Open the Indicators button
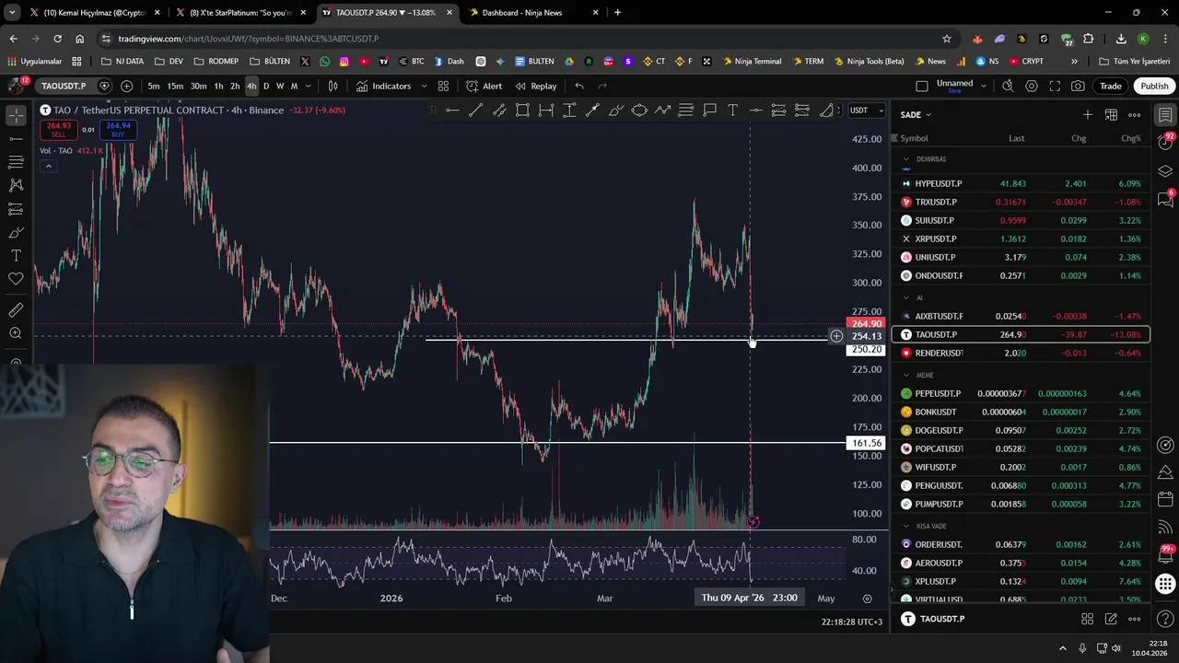 [384, 86]
